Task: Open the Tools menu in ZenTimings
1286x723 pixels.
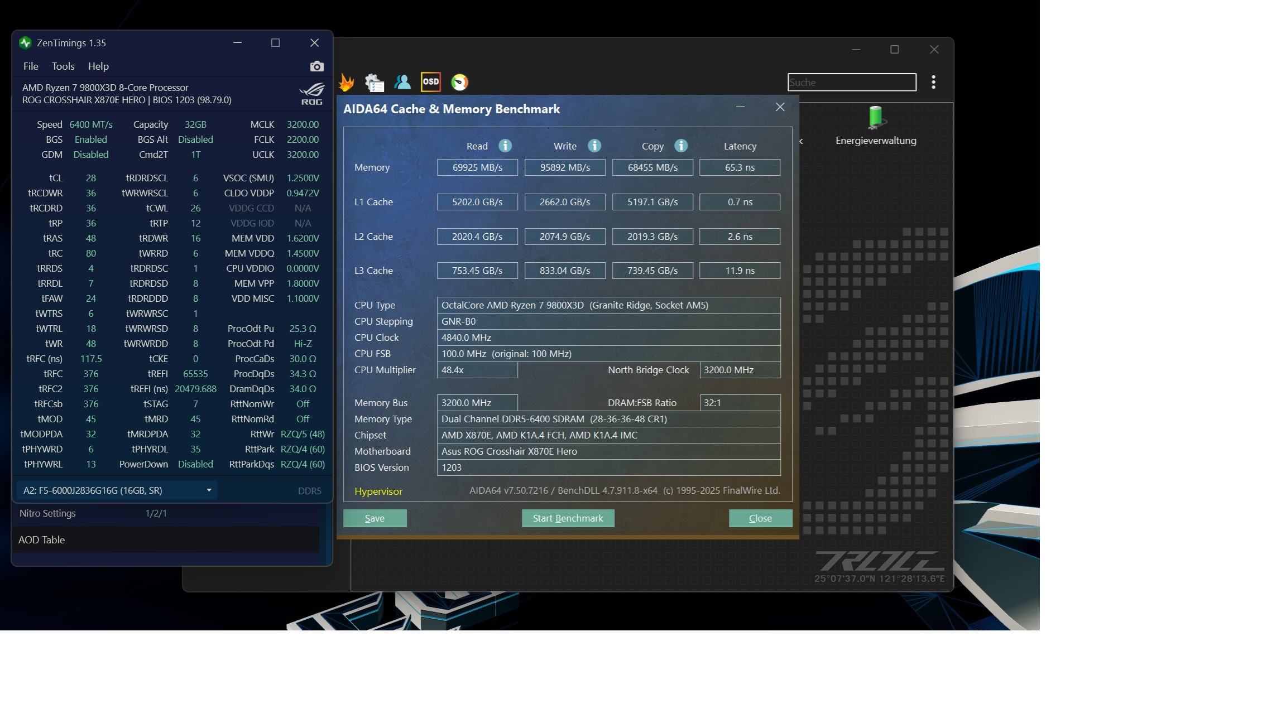Action: click(x=63, y=66)
